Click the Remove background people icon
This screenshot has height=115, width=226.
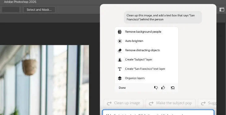(120, 32)
